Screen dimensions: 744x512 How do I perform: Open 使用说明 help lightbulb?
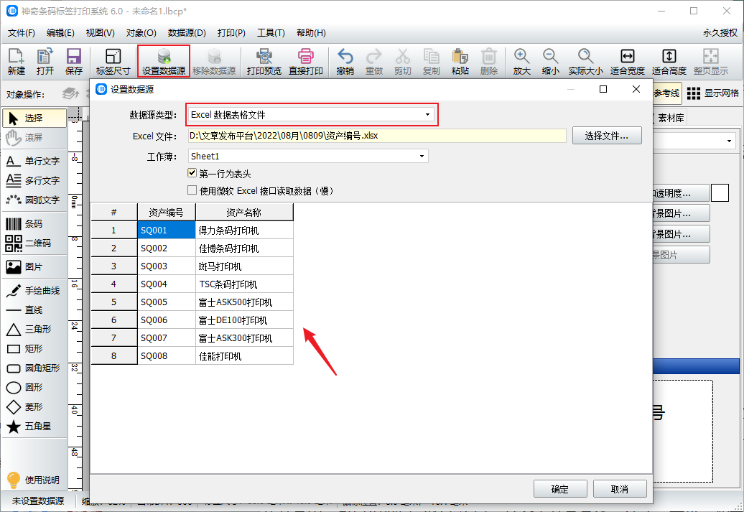tap(34, 480)
